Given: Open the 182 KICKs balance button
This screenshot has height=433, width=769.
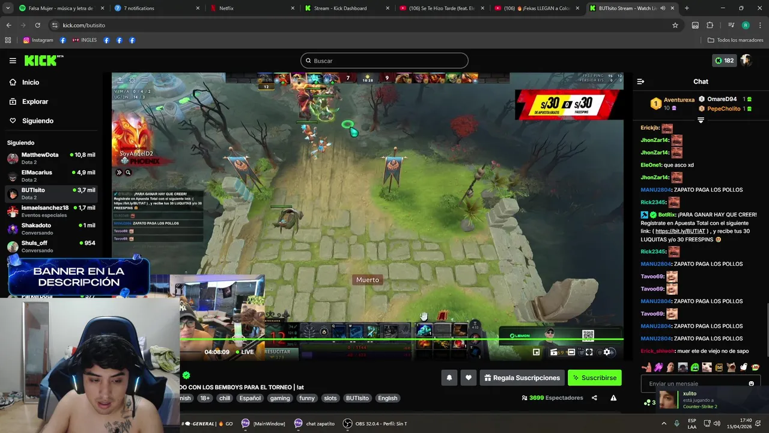Looking at the screenshot, I should pyautogui.click(x=724, y=60).
